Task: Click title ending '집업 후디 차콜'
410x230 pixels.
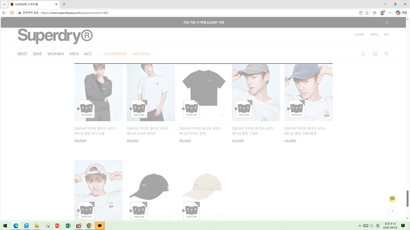Action: [95, 131]
